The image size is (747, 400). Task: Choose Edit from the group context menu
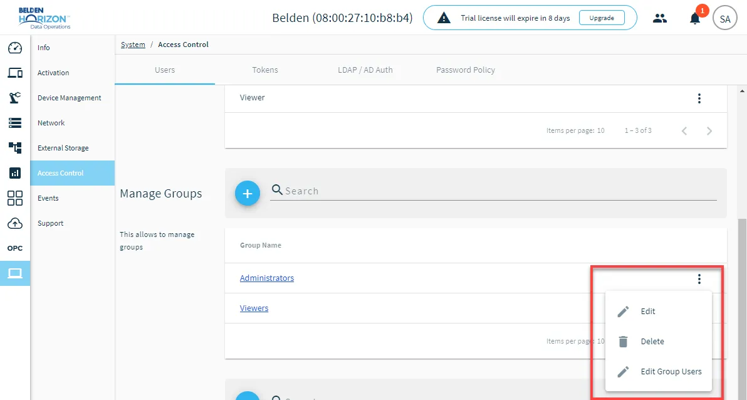[x=659, y=312]
